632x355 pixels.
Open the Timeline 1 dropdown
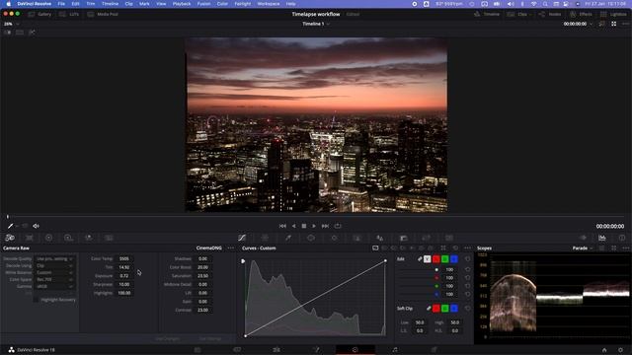click(x=316, y=24)
